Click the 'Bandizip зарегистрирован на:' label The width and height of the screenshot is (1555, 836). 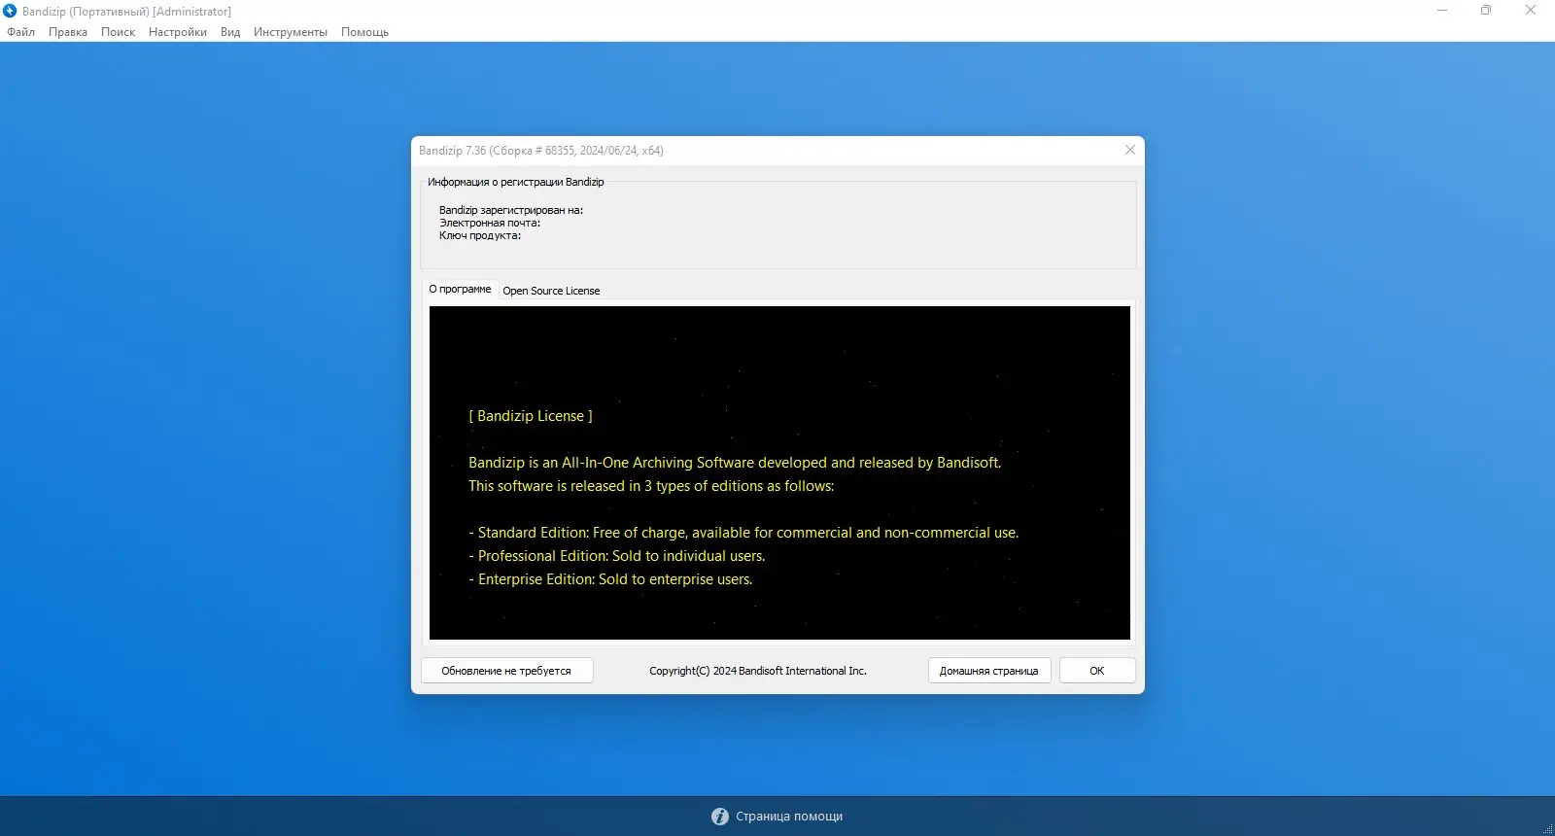coord(511,210)
